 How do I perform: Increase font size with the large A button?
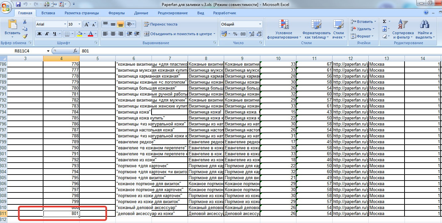[87, 24]
